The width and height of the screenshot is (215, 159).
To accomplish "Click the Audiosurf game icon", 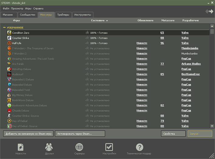I will pyautogui.click(x=9, y=74).
